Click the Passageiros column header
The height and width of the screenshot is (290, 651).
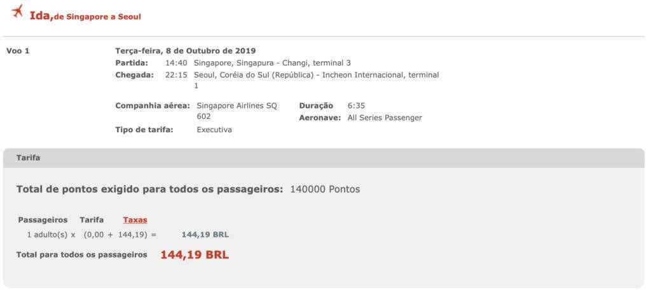[43, 220]
